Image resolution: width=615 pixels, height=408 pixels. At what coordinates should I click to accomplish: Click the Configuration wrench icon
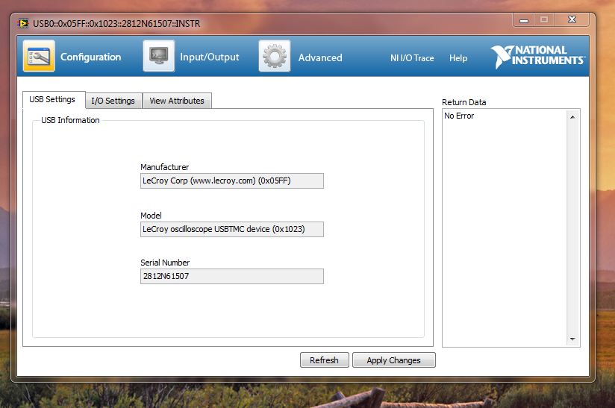coord(39,57)
